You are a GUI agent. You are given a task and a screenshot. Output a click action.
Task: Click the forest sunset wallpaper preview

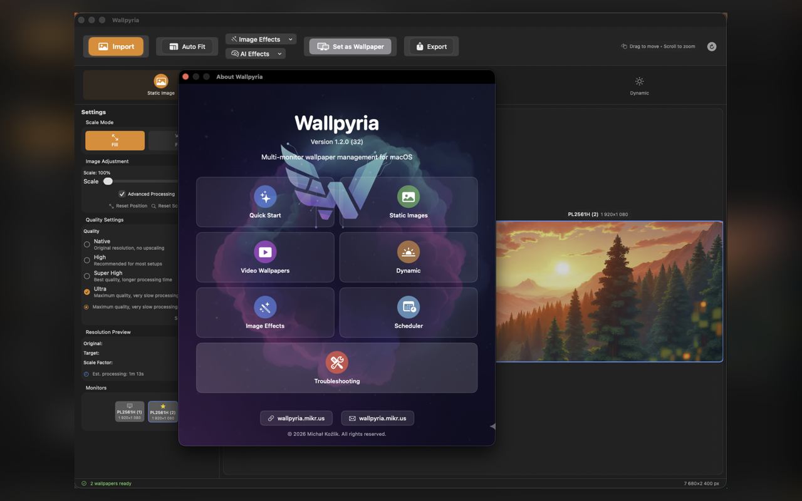pos(609,291)
